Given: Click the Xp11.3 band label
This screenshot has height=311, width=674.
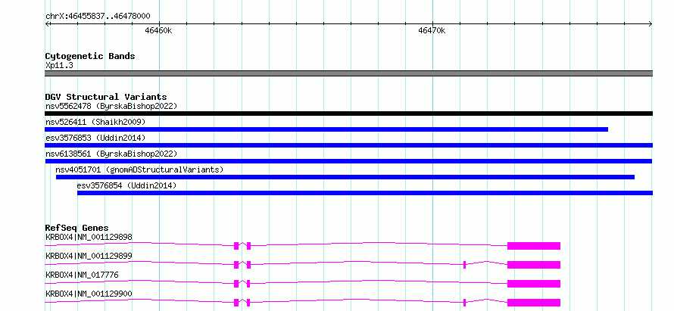Looking at the screenshot, I should [x=59, y=66].
